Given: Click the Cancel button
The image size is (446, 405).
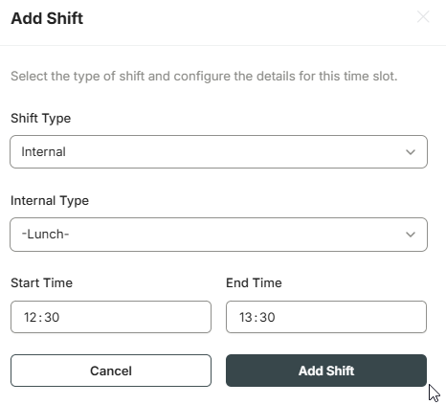Looking at the screenshot, I should coord(111,371).
